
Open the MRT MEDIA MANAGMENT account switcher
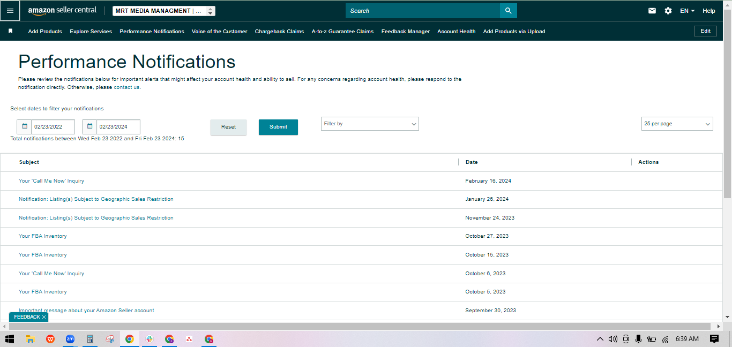[x=164, y=11]
